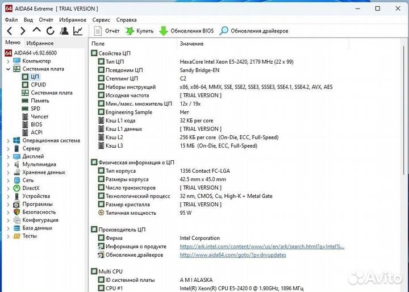Open the graph chart toolbar icon
Viewport: 409px width, 292px height.
[78, 31]
